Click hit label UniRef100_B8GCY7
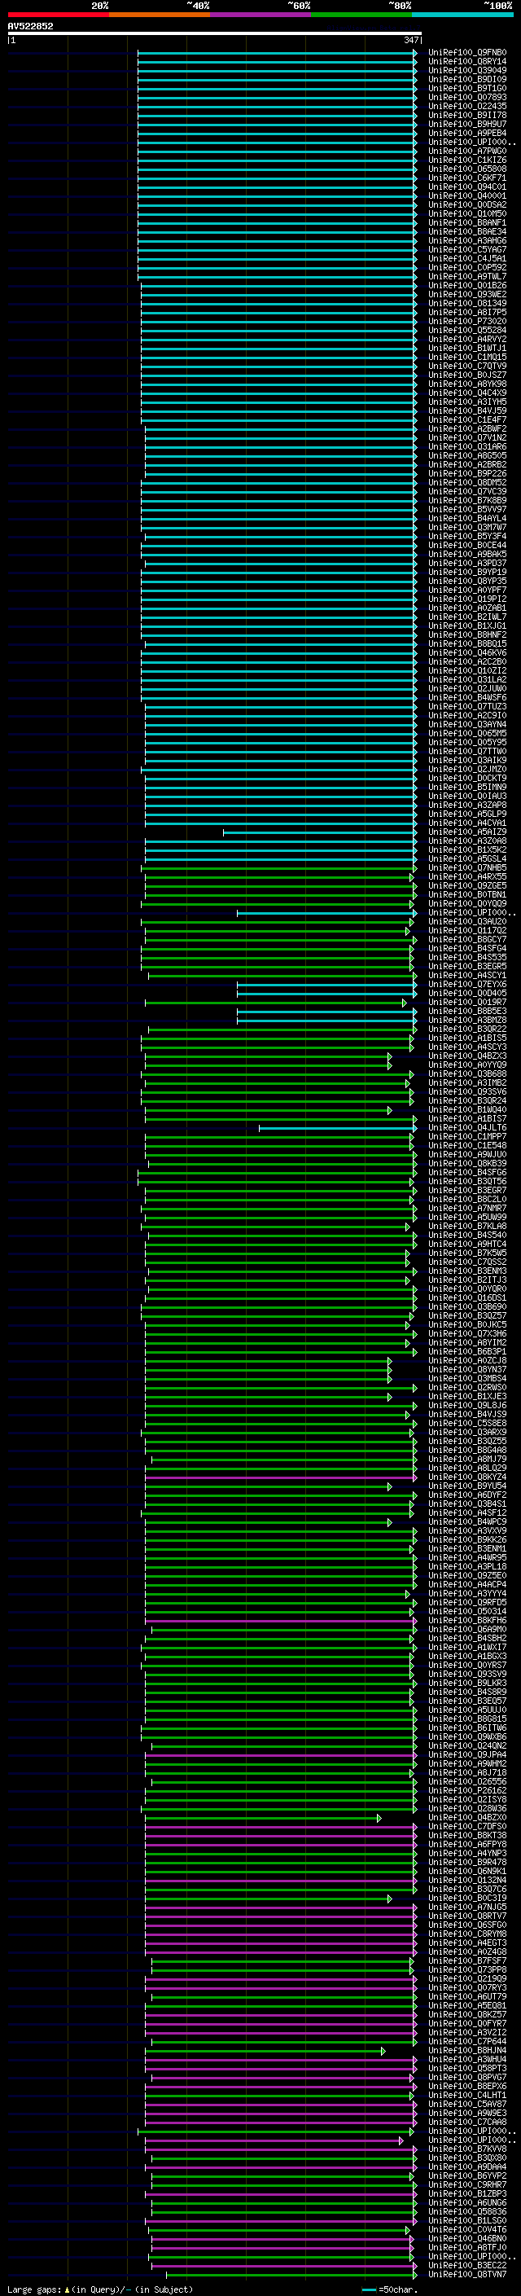This screenshot has width=521, height=2296. pyautogui.click(x=467, y=939)
